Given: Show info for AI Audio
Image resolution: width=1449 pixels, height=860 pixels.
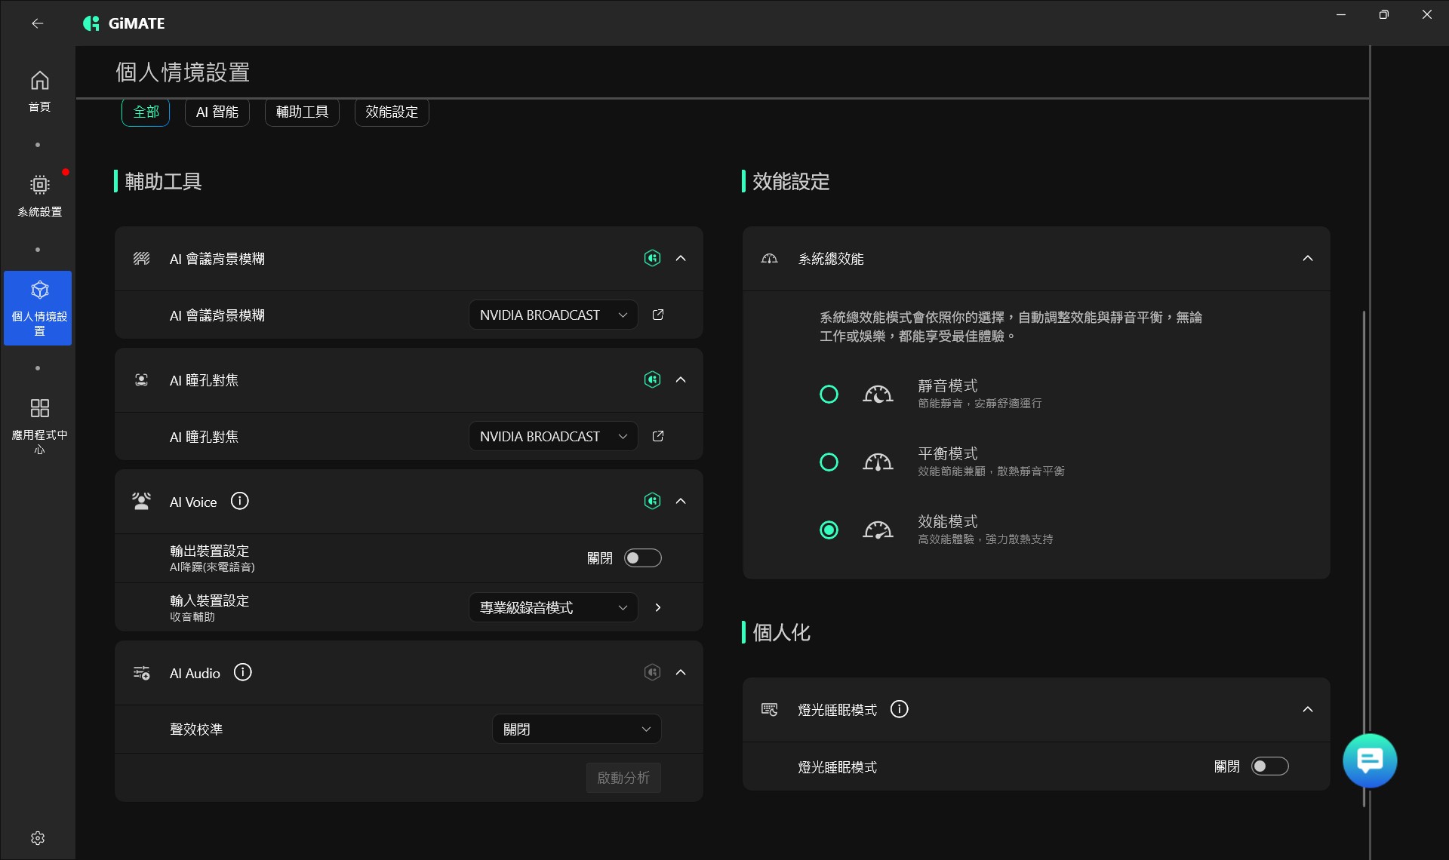Looking at the screenshot, I should tap(243, 672).
